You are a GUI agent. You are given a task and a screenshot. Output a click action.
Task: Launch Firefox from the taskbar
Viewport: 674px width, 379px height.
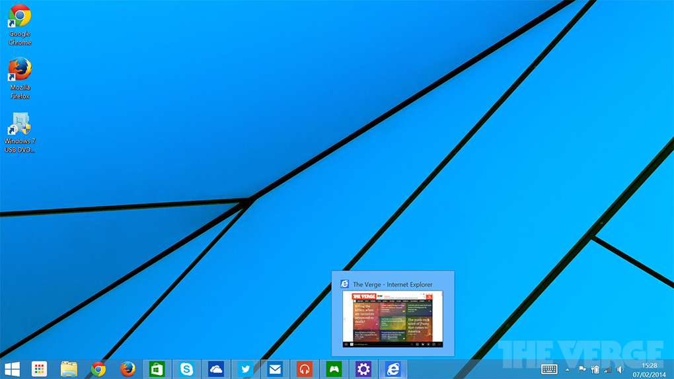tap(128, 369)
